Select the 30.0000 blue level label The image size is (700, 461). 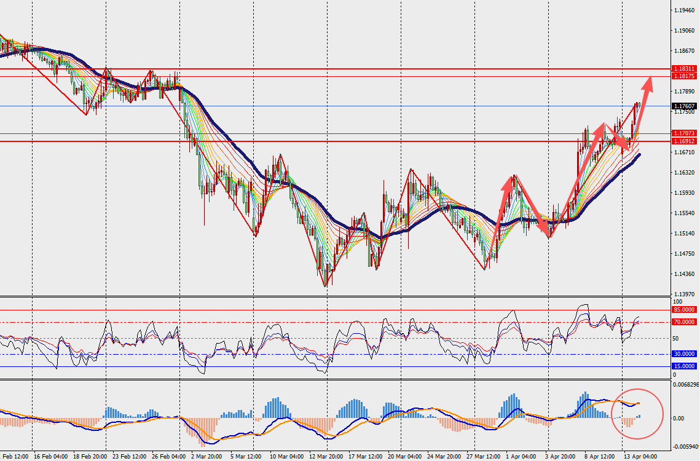(x=683, y=354)
